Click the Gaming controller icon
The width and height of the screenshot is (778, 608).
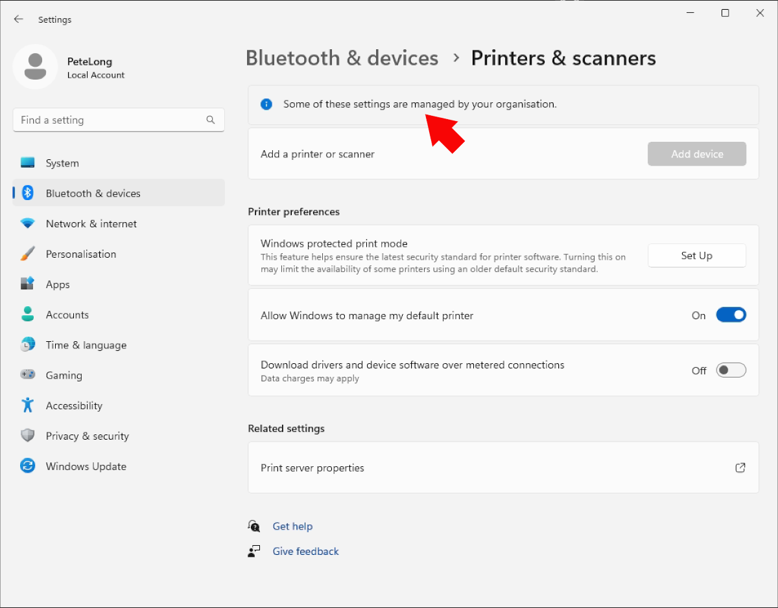(x=27, y=375)
